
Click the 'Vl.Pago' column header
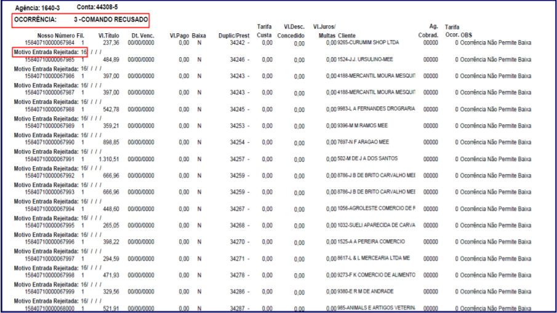[x=179, y=36]
